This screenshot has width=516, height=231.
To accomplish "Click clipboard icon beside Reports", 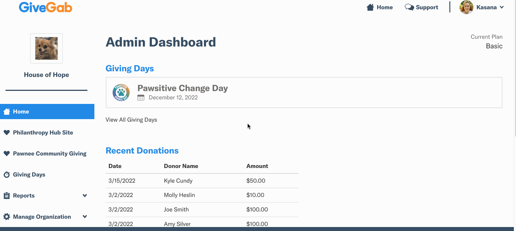I will [x=7, y=196].
